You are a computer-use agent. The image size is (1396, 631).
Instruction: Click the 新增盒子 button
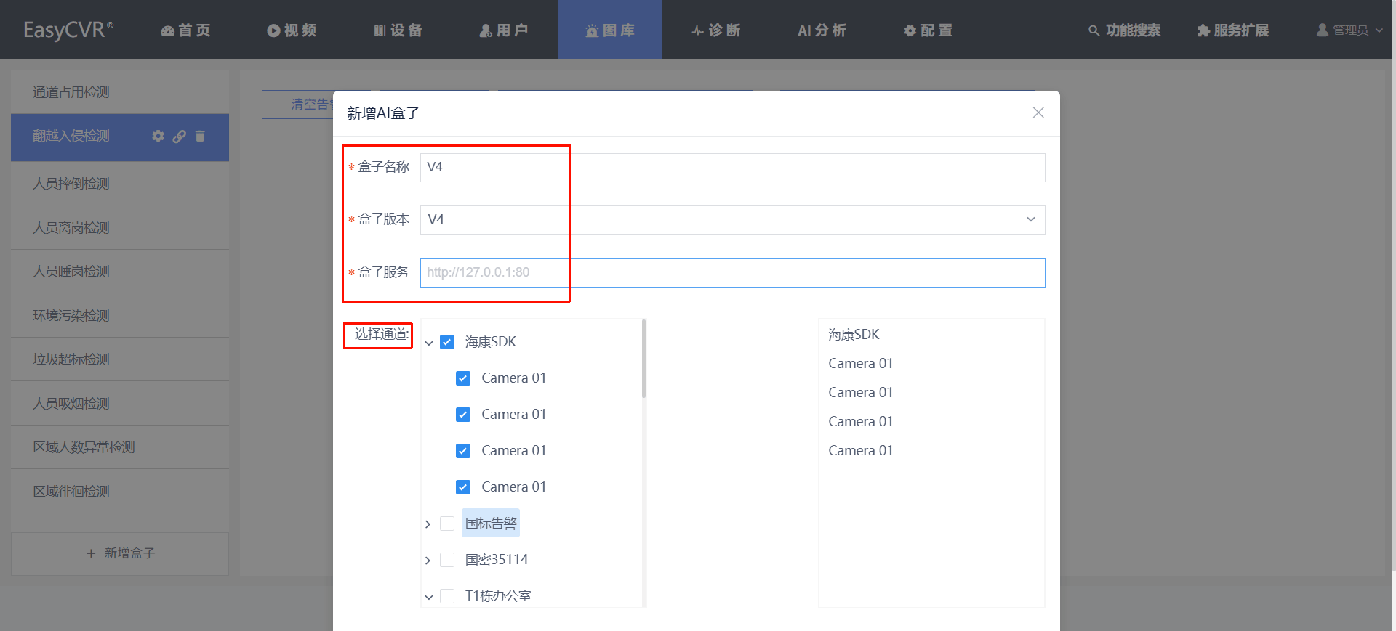pos(120,553)
